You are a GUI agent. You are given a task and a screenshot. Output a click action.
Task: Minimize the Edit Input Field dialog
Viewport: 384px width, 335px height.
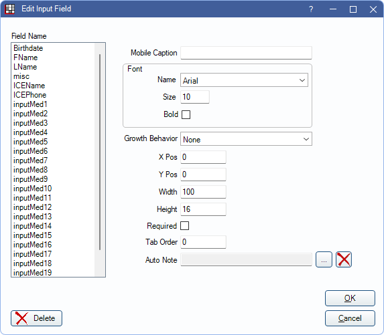tap(333, 9)
